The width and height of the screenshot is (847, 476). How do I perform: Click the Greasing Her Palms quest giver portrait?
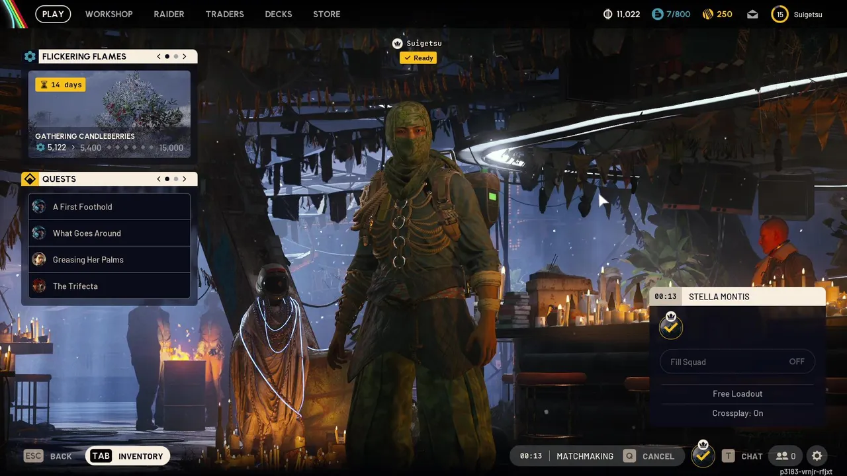coord(39,260)
